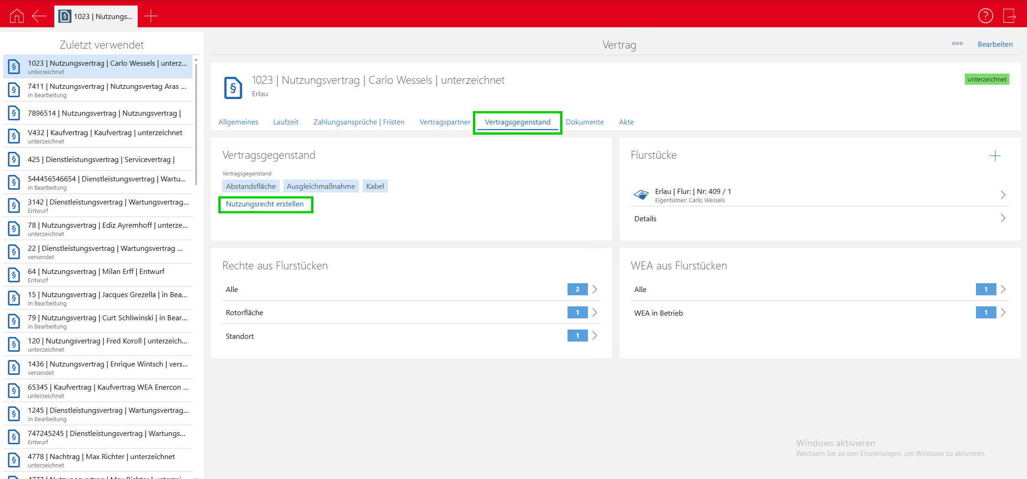Click the back arrow icon

[x=39, y=16]
